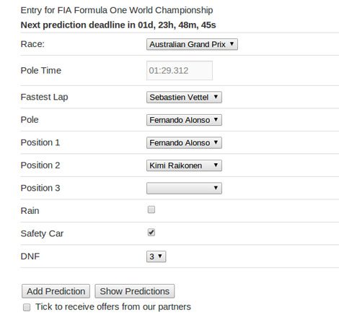Click the Entry for FIA Formula One heading
Image resolution: width=339 pixels, height=323 pixels.
pyautogui.click(x=117, y=10)
